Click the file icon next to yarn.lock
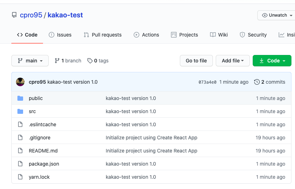Image resolution: width=295 pixels, height=189 pixels. click(x=20, y=177)
